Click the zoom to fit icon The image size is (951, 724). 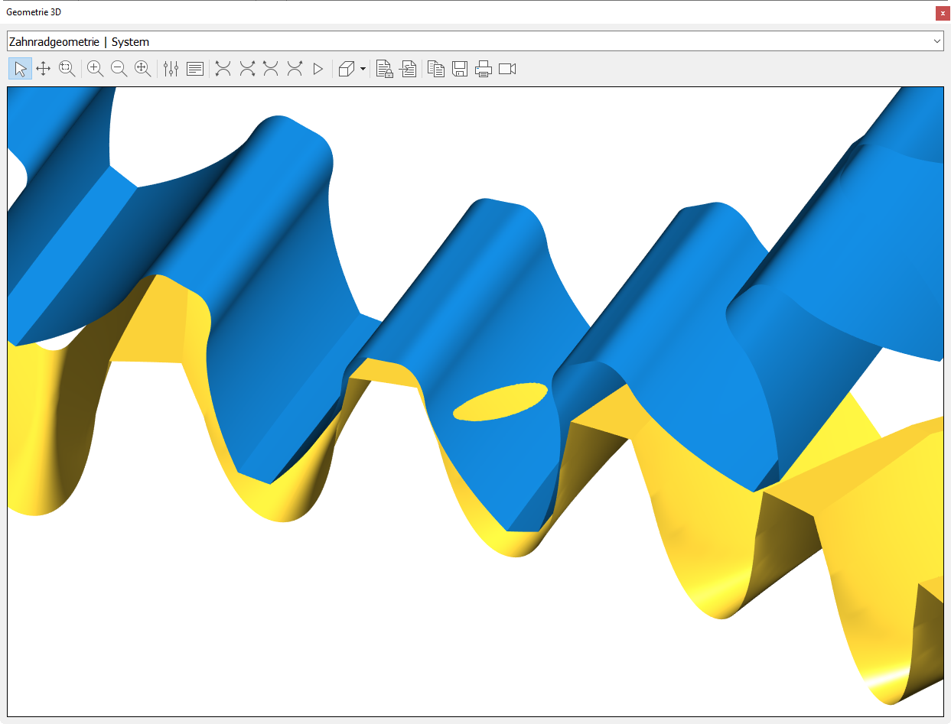pos(143,69)
